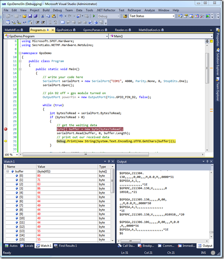This screenshot has width=224, height=259.
Task: Click the Paste toolbar icon
Action: pyautogui.click(x=54, y=16)
